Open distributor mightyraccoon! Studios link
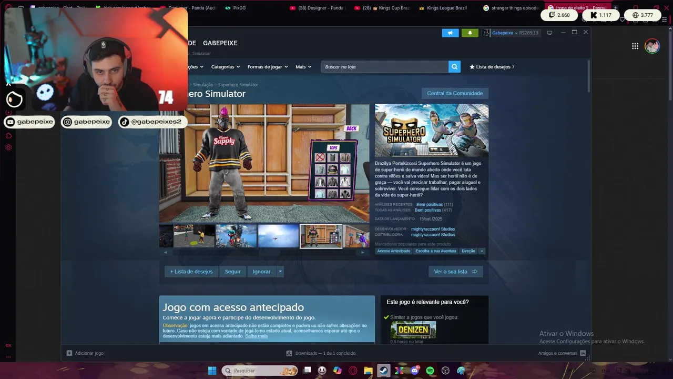The image size is (673, 379). (433, 235)
